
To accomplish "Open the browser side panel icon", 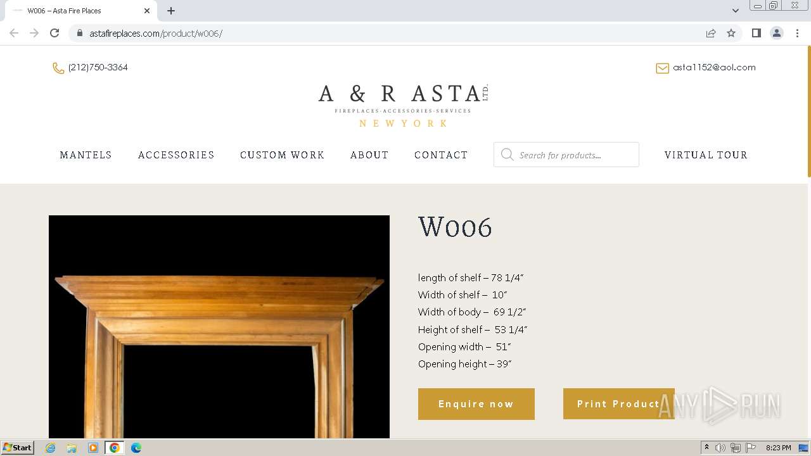I will pos(756,33).
